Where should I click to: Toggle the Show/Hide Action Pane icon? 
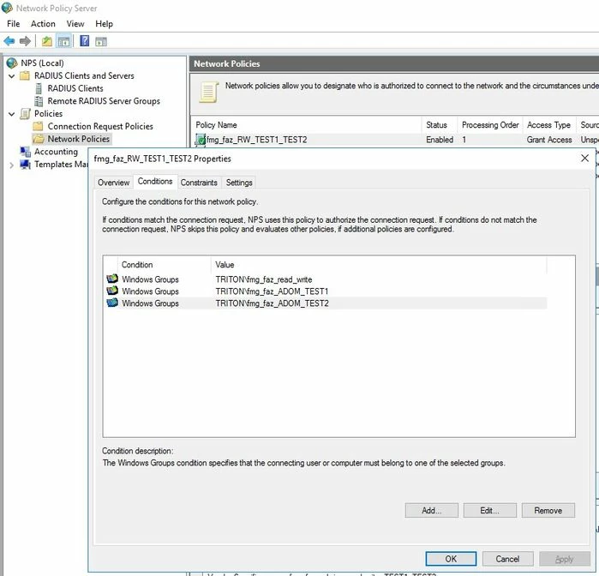coord(101,41)
